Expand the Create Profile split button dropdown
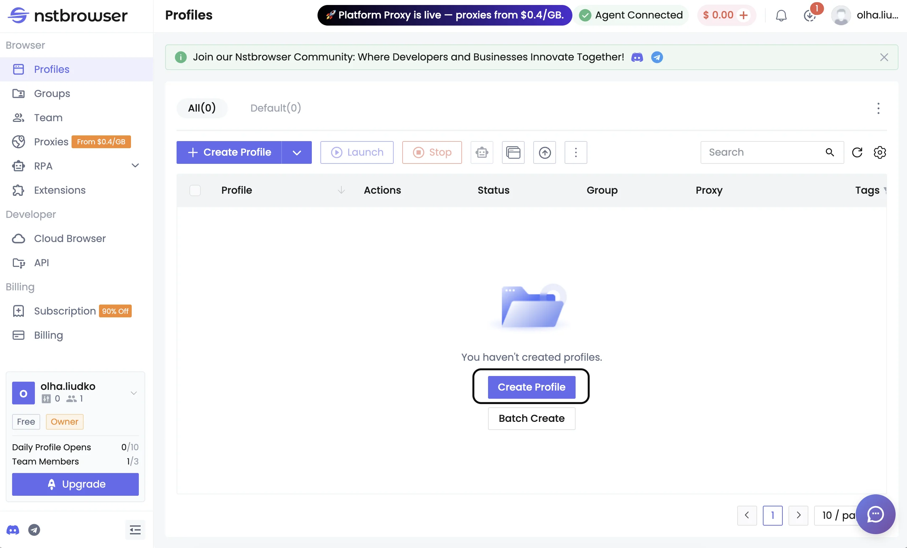Screen dimensions: 907x548 [x=297, y=152]
